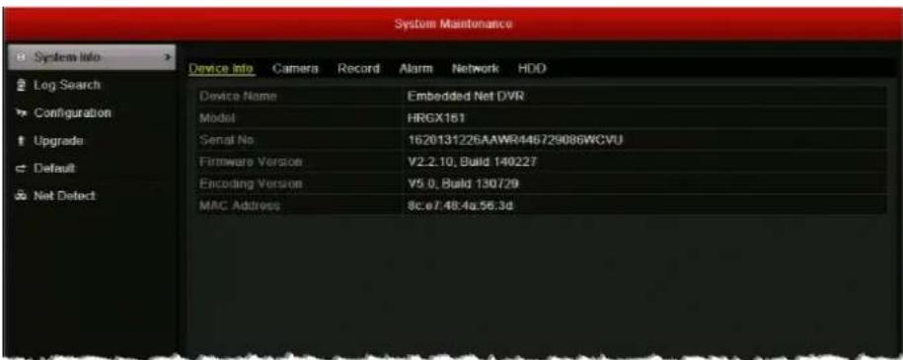Switch to the HDD tab

click(x=532, y=68)
